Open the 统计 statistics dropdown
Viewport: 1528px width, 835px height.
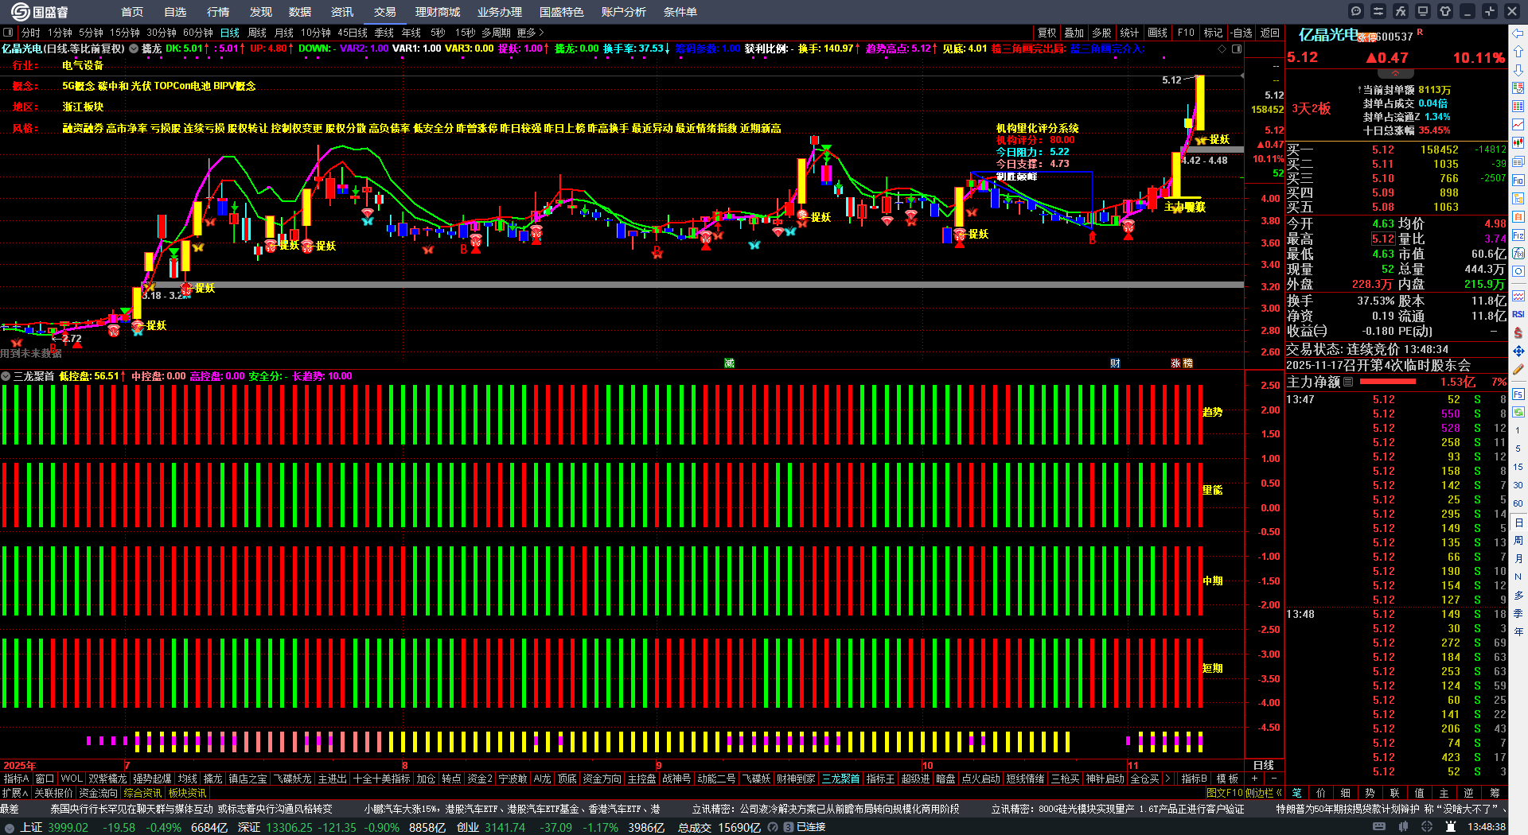tap(1129, 33)
